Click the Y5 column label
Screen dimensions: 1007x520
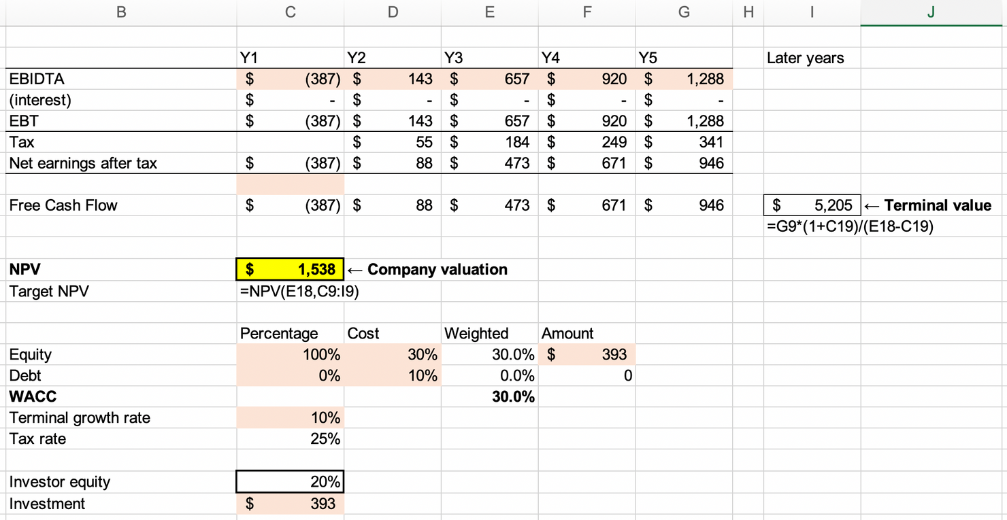pyautogui.click(x=648, y=58)
